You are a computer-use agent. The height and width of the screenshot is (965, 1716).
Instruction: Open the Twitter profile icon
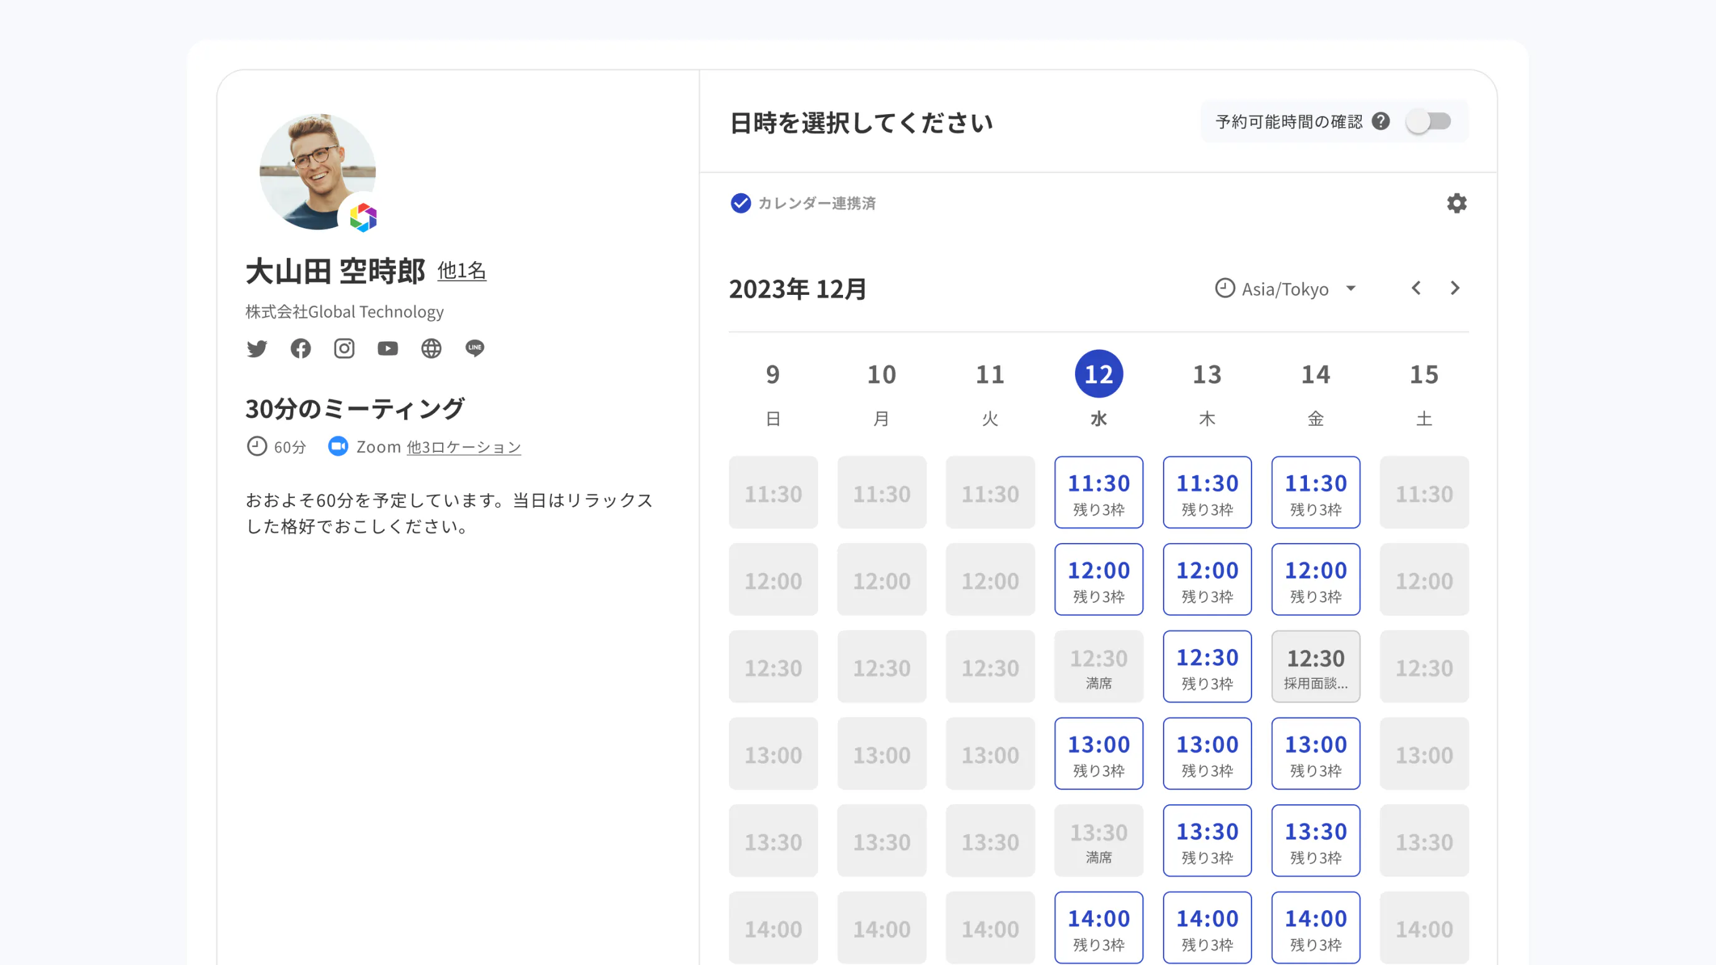(x=256, y=348)
